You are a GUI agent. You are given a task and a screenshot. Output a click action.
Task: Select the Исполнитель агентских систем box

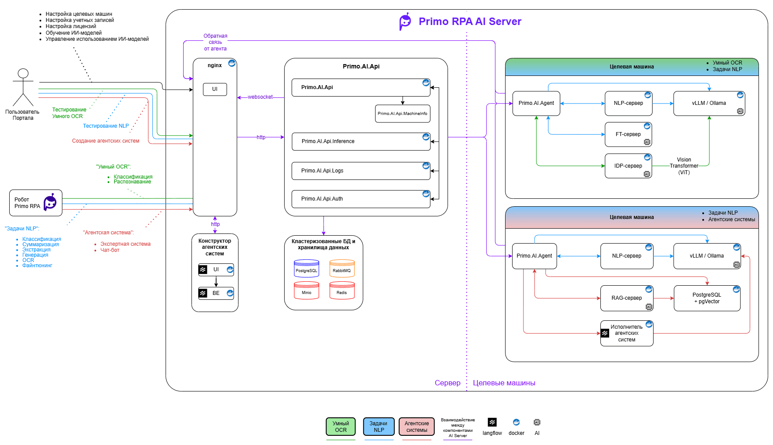coord(627,333)
